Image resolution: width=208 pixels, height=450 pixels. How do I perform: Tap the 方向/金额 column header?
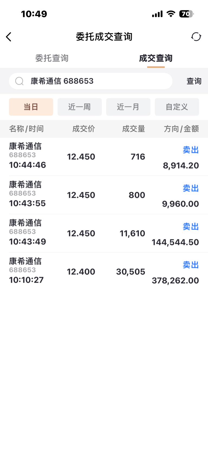[181, 129]
